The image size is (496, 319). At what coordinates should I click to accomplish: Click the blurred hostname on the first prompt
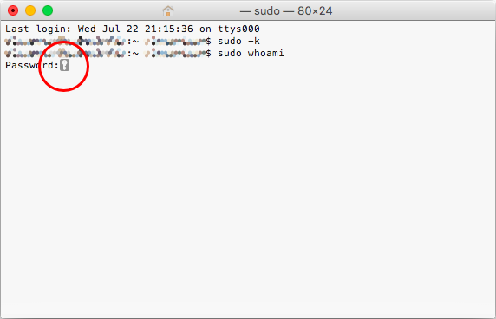[65, 42]
